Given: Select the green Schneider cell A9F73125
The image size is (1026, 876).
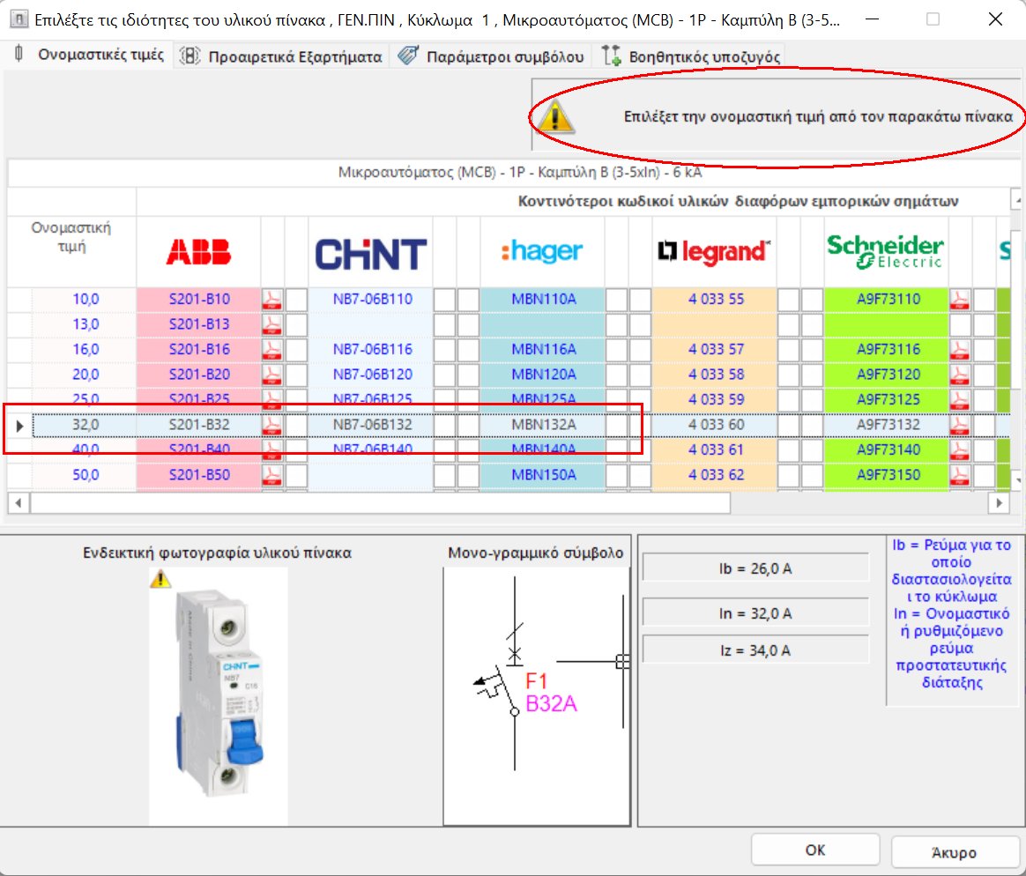Looking at the screenshot, I should pos(887,398).
